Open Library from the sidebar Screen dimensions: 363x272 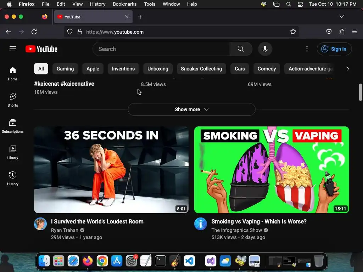(13, 152)
